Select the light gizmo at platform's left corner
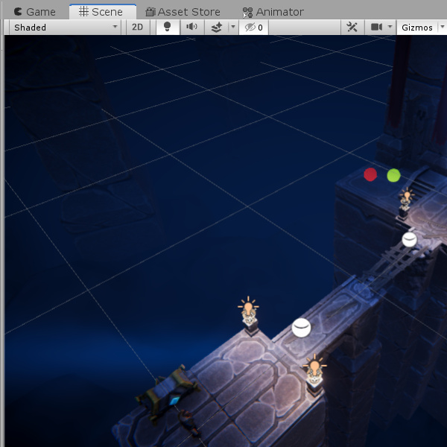The height and width of the screenshot is (447, 447). [x=248, y=306]
